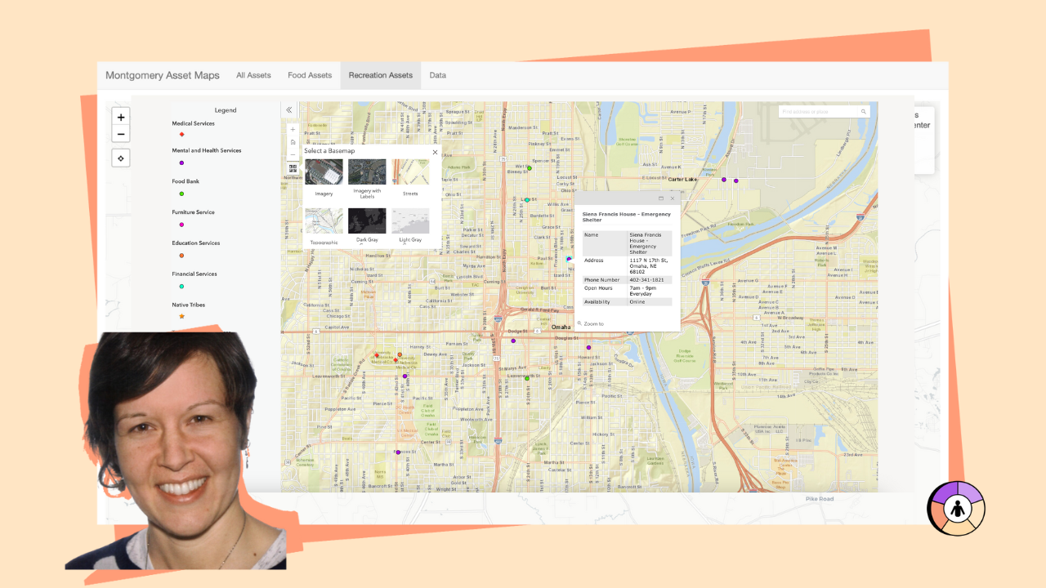Click the 'Mental and Health Services' legend label
The image size is (1046, 588).
[x=206, y=150]
